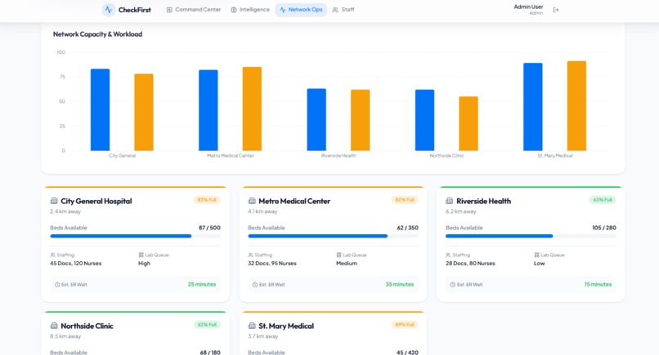659x355 pixels.
Task: Click the Northside Clinic blue chart bar
Action: [x=425, y=120]
